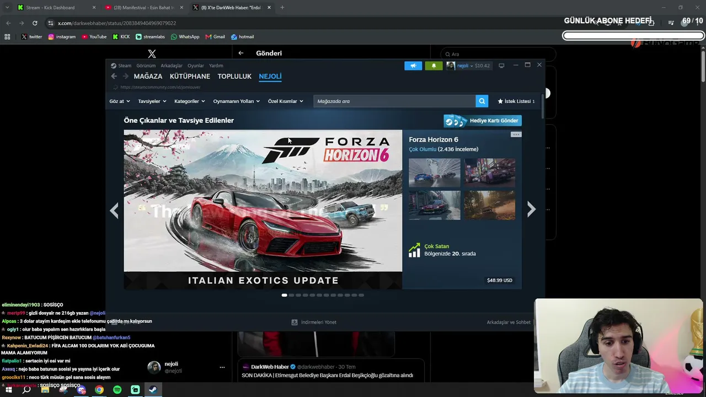This screenshot has width=706, height=397.
Task: Click the Steam Big Picture display icon
Action: click(x=501, y=66)
